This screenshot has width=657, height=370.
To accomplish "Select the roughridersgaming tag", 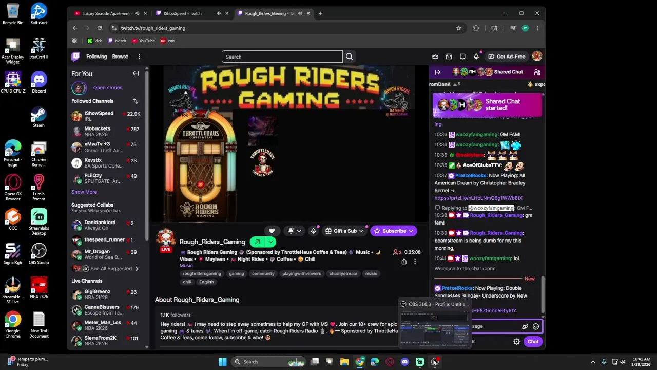I will (x=202, y=273).
